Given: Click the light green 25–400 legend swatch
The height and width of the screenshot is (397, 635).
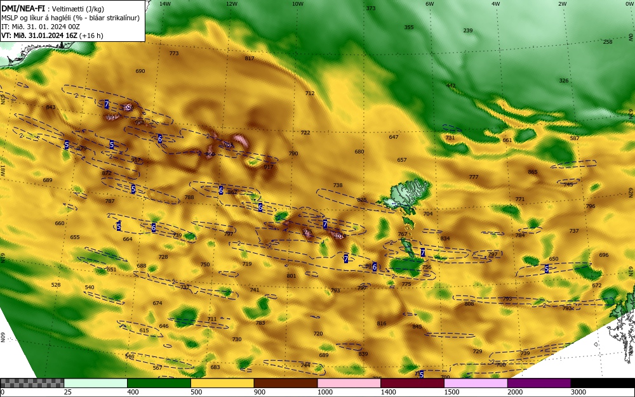Looking at the screenshot, I should click(x=96, y=383).
